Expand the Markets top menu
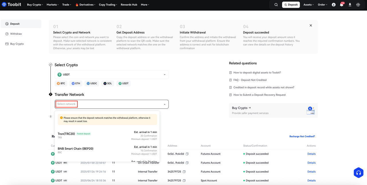This screenshot has height=185, width=367. click(x=52, y=5)
